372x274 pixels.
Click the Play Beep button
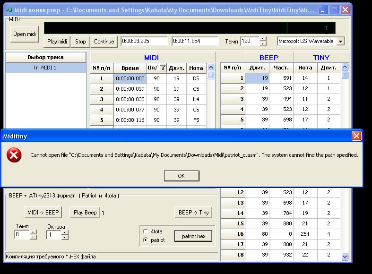pos(85,213)
